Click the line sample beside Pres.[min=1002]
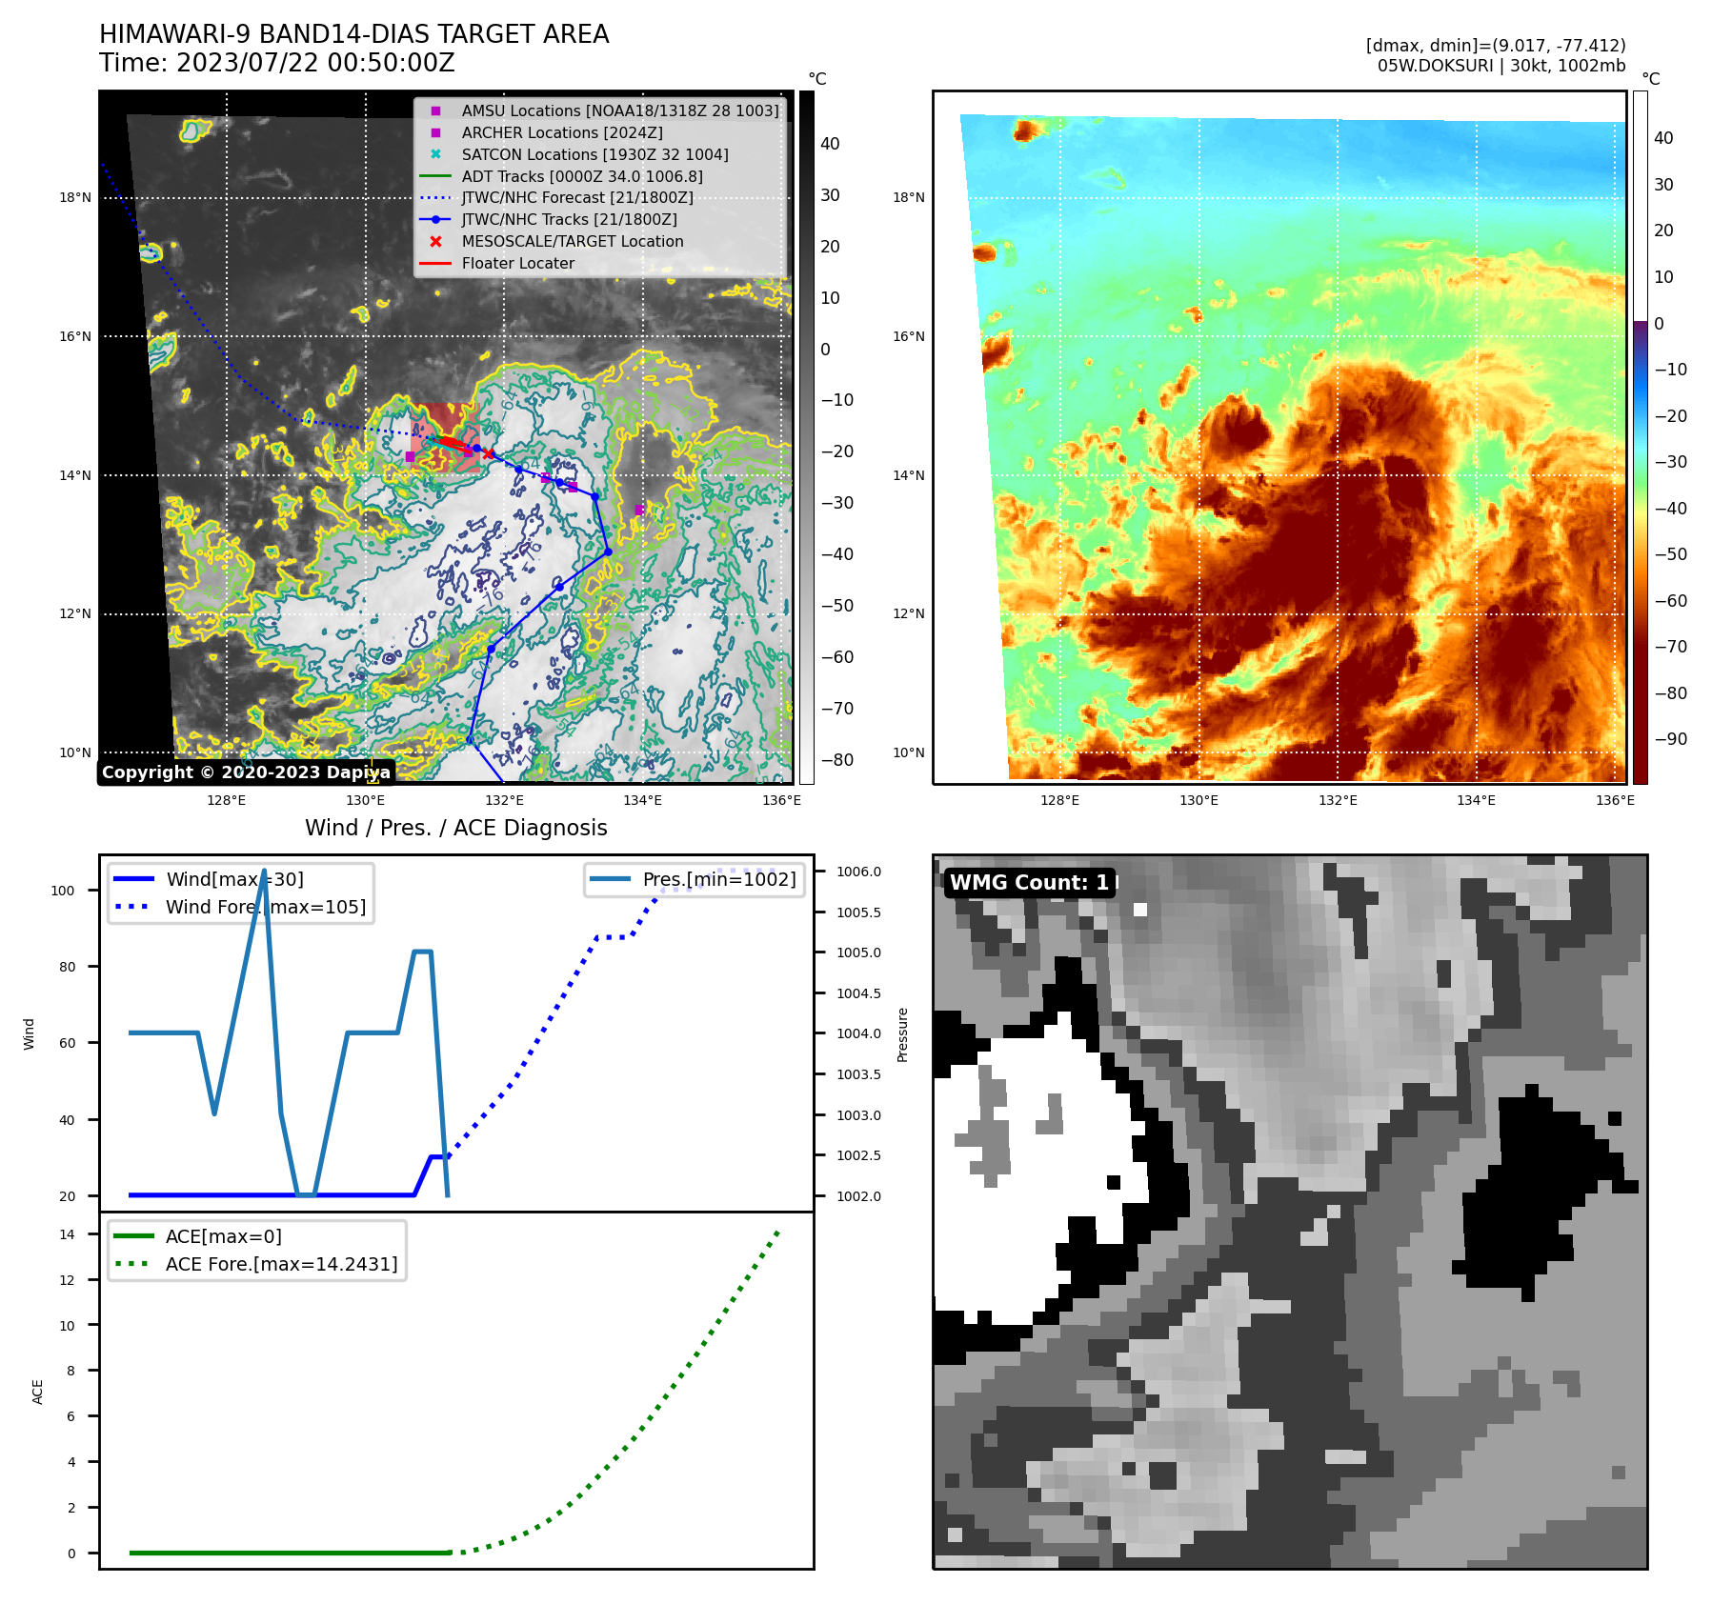Viewport: 1712px width, 1604px height. point(610,879)
